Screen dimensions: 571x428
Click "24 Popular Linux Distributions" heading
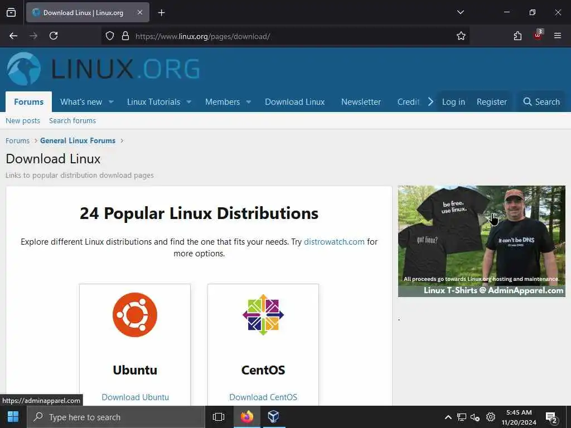point(199,213)
